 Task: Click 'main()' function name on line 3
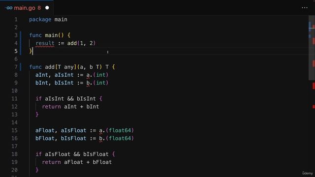click(x=54, y=35)
